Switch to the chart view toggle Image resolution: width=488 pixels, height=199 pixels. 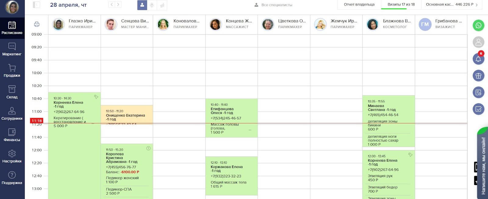point(162,5)
